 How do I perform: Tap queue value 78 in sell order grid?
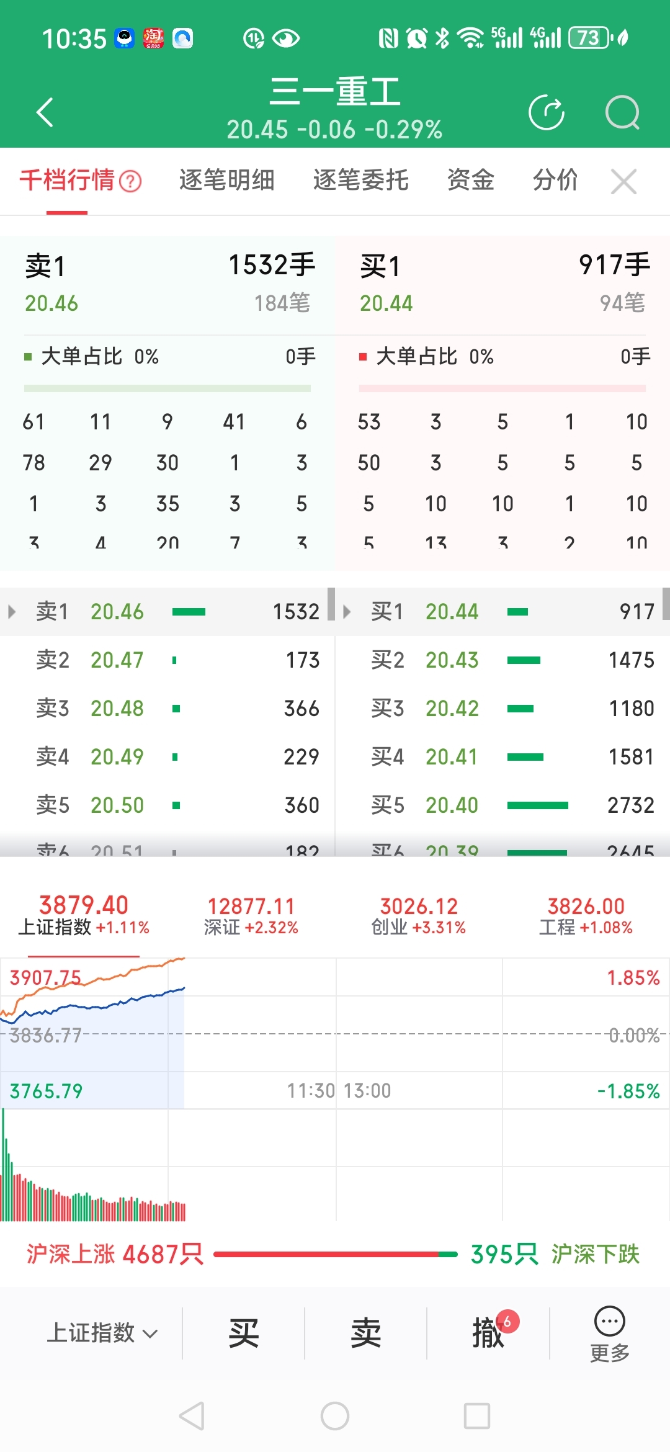pyautogui.click(x=33, y=463)
